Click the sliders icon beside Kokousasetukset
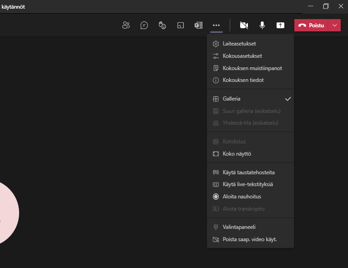Viewport: 348px width, 268px height. click(x=216, y=56)
